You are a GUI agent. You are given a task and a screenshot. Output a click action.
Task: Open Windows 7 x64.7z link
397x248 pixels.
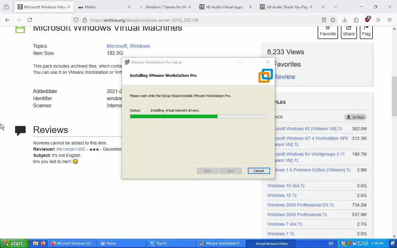[285, 224]
